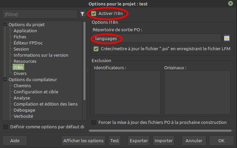Click the PO output directory text field
Screen dimensions: 237x148
point(157,38)
